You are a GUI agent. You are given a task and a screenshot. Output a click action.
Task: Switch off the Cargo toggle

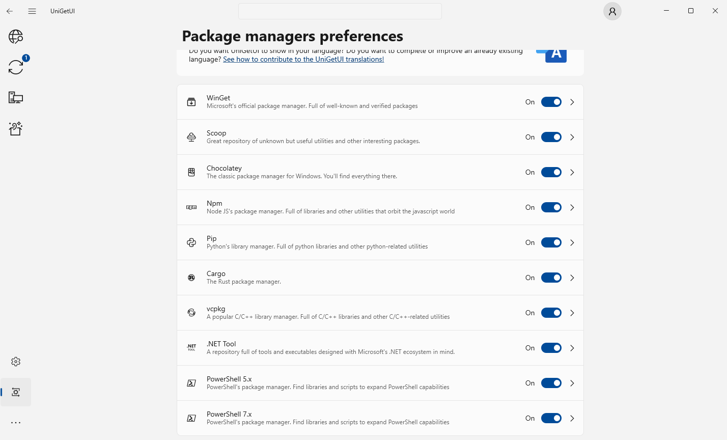point(551,278)
